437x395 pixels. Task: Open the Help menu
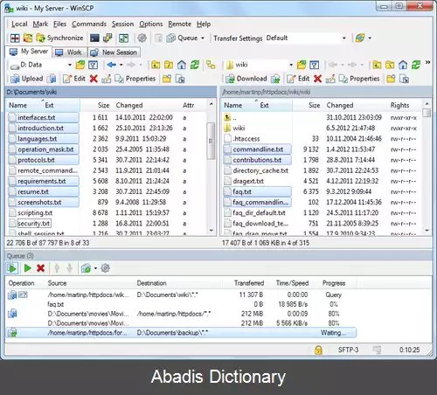(x=204, y=24)
